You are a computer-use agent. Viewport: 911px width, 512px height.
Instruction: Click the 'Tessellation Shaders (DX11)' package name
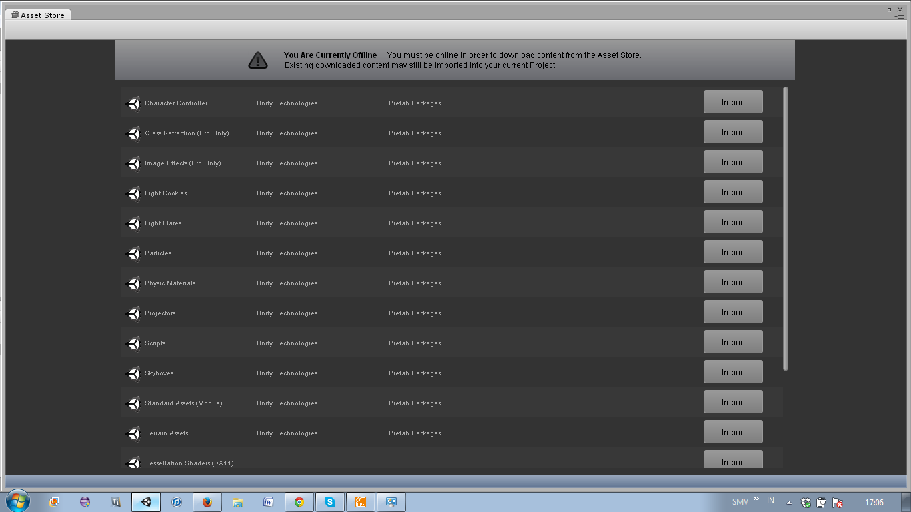point(189,463)
